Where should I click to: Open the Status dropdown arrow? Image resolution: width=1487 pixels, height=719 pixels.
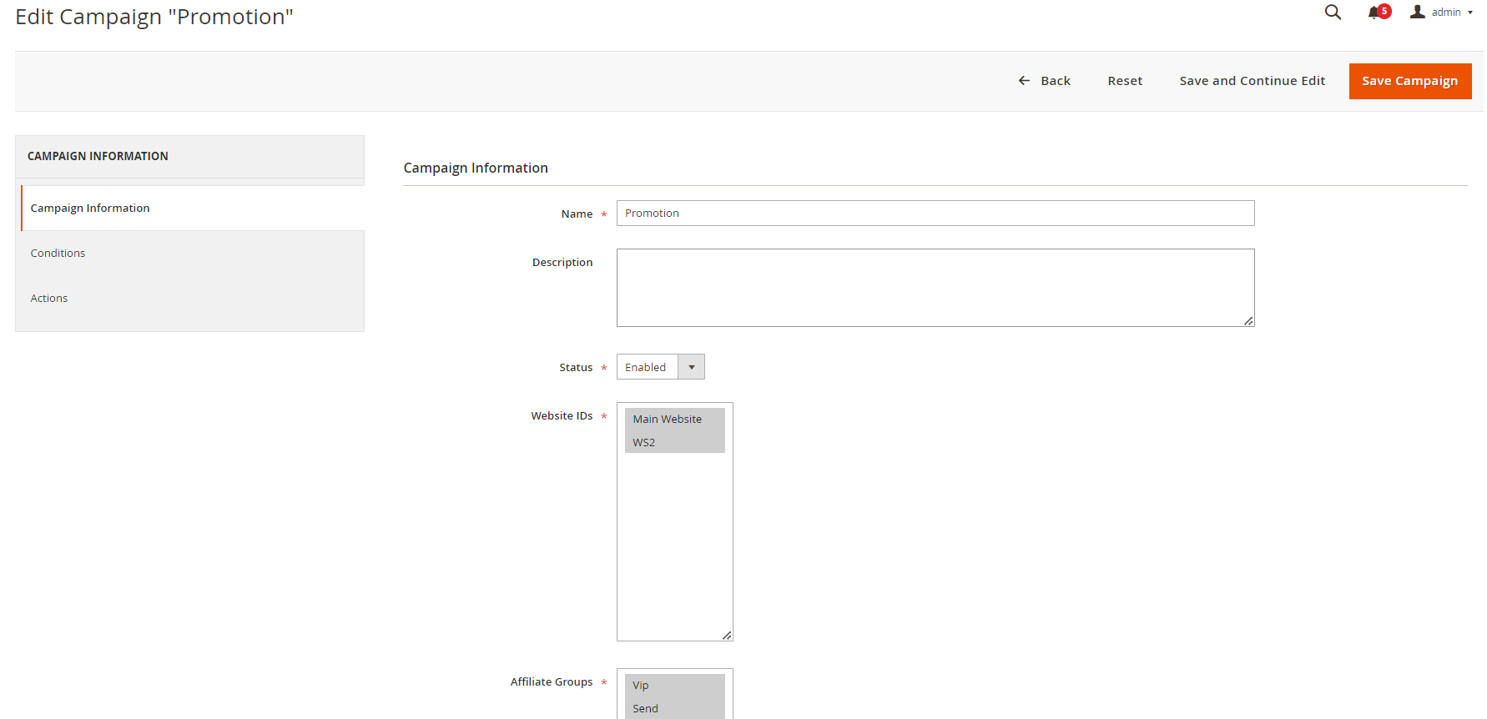tap(691, 367)
